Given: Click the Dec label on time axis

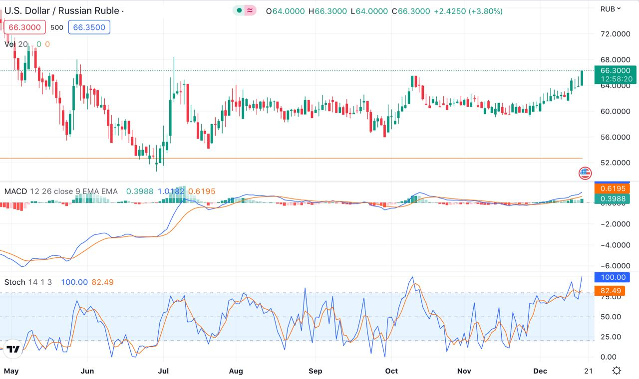Looking at the screenshot, I should pos(540,371).
